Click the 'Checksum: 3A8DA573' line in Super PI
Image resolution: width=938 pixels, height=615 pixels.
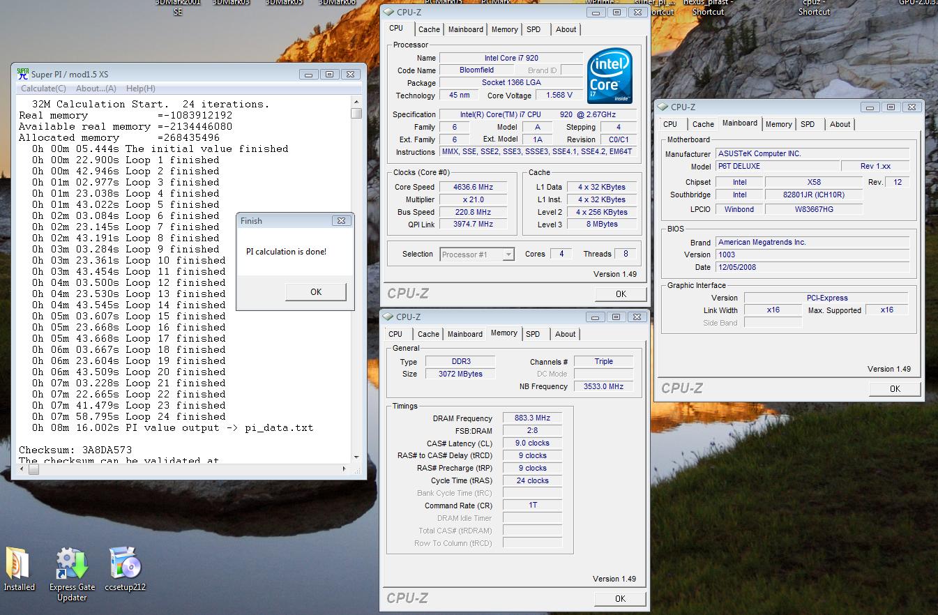pyautogui.click(x=75, y=450)
